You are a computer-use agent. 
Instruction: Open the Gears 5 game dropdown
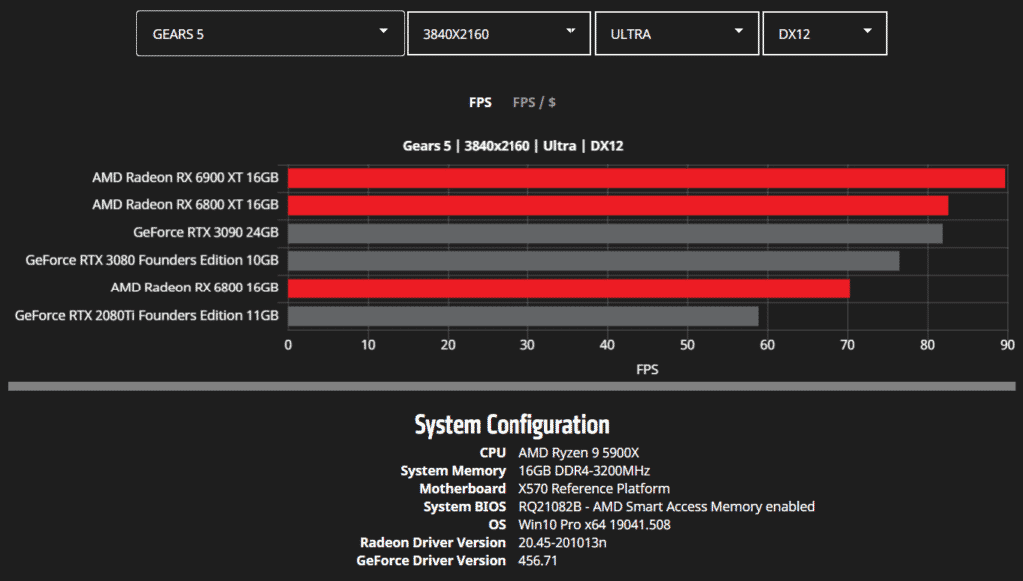tap(270, 34)
